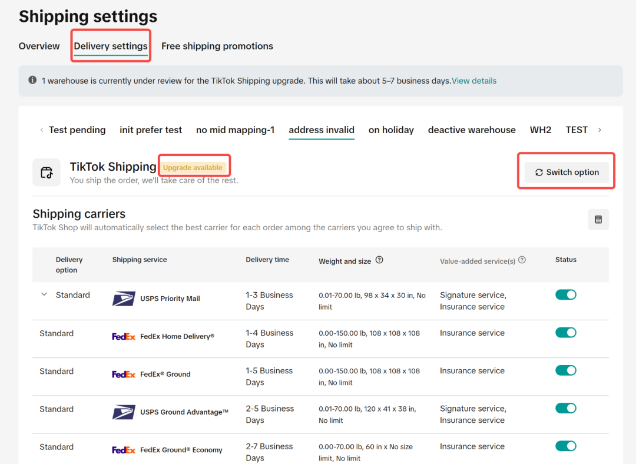The width and height of the screenshot is (636, 464).
Task: Switch off the FedEx Ground status toggle
Action: pos(566,370)
